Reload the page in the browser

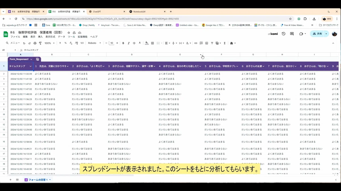click(x=16, y=19)
